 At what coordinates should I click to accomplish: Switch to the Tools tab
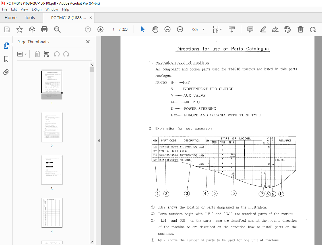[30, 18]
